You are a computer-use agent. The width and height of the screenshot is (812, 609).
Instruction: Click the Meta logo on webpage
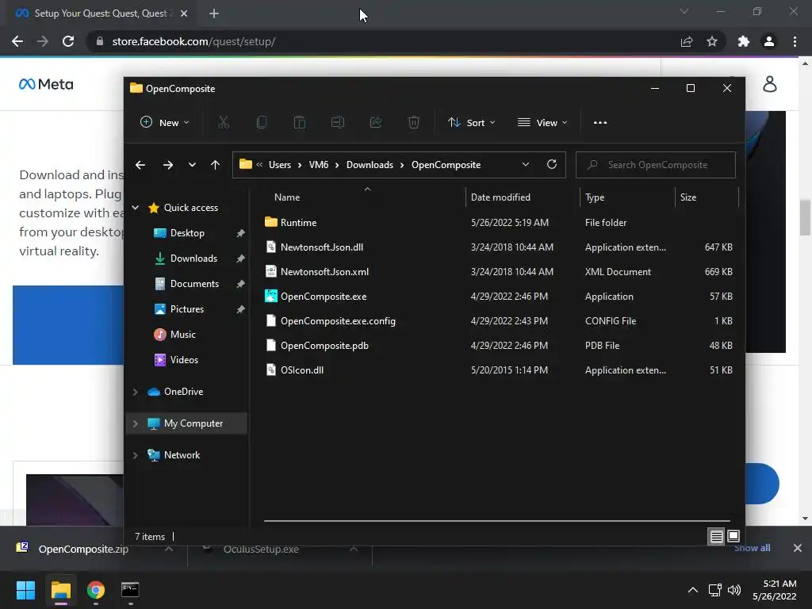coord(46,84)
